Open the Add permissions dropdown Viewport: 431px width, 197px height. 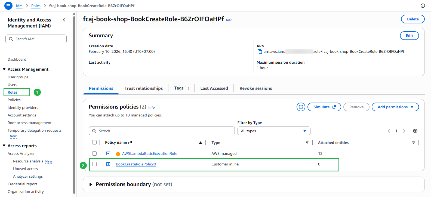pos(395,107)
